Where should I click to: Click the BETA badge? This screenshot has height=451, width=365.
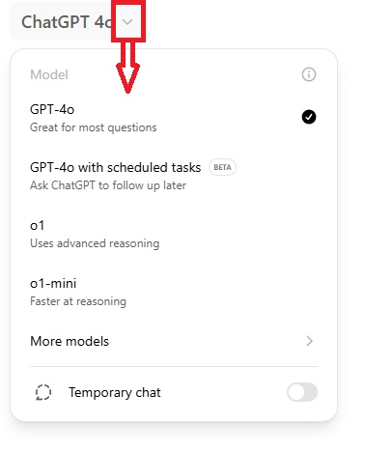[222, 167]
